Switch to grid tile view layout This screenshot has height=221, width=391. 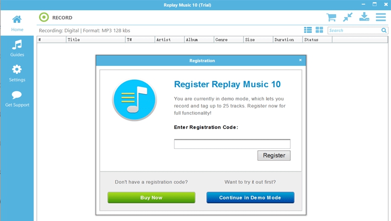pos(319,30)
